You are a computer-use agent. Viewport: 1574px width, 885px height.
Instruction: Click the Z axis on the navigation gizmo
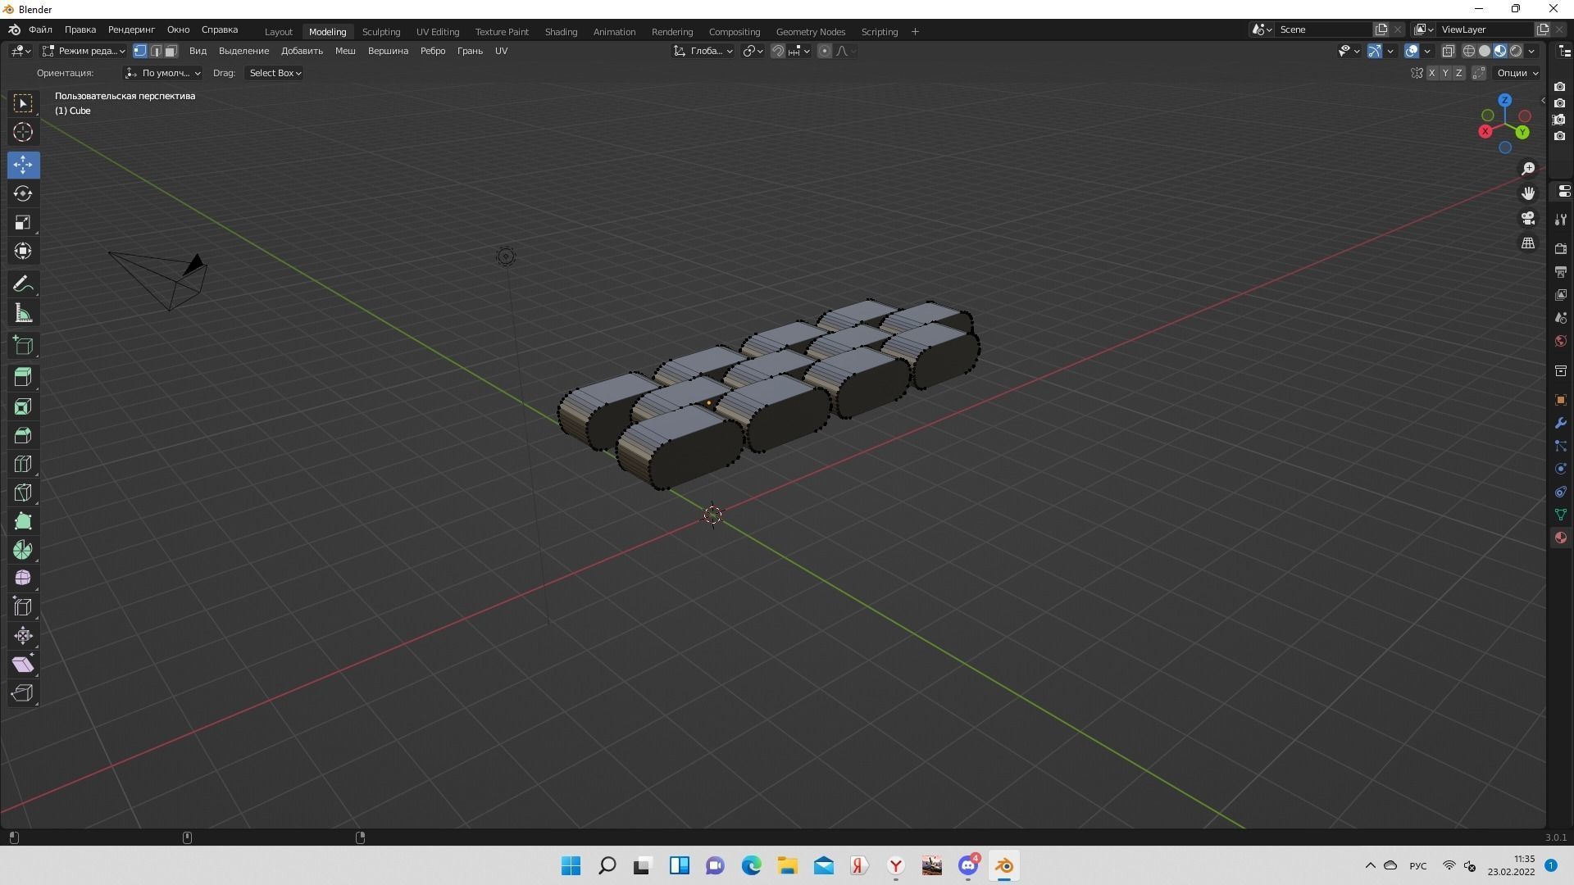coord(1504,99)
